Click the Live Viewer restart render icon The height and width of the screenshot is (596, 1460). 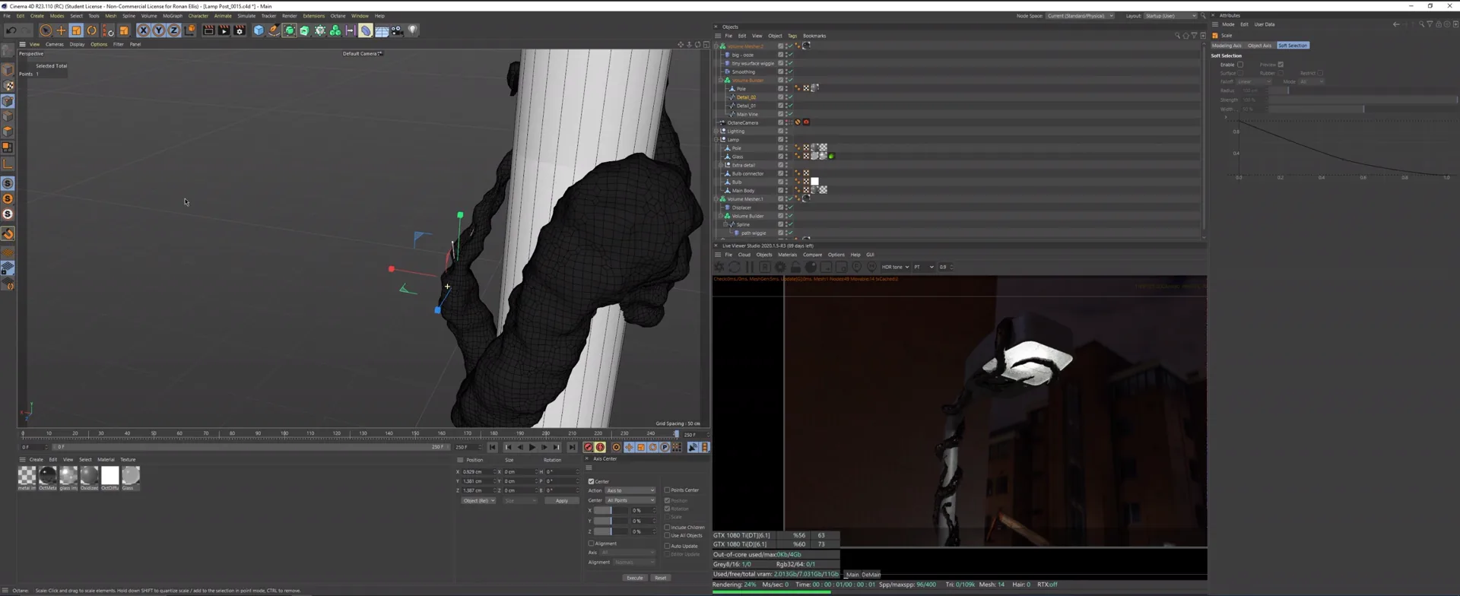pos(735,267)
